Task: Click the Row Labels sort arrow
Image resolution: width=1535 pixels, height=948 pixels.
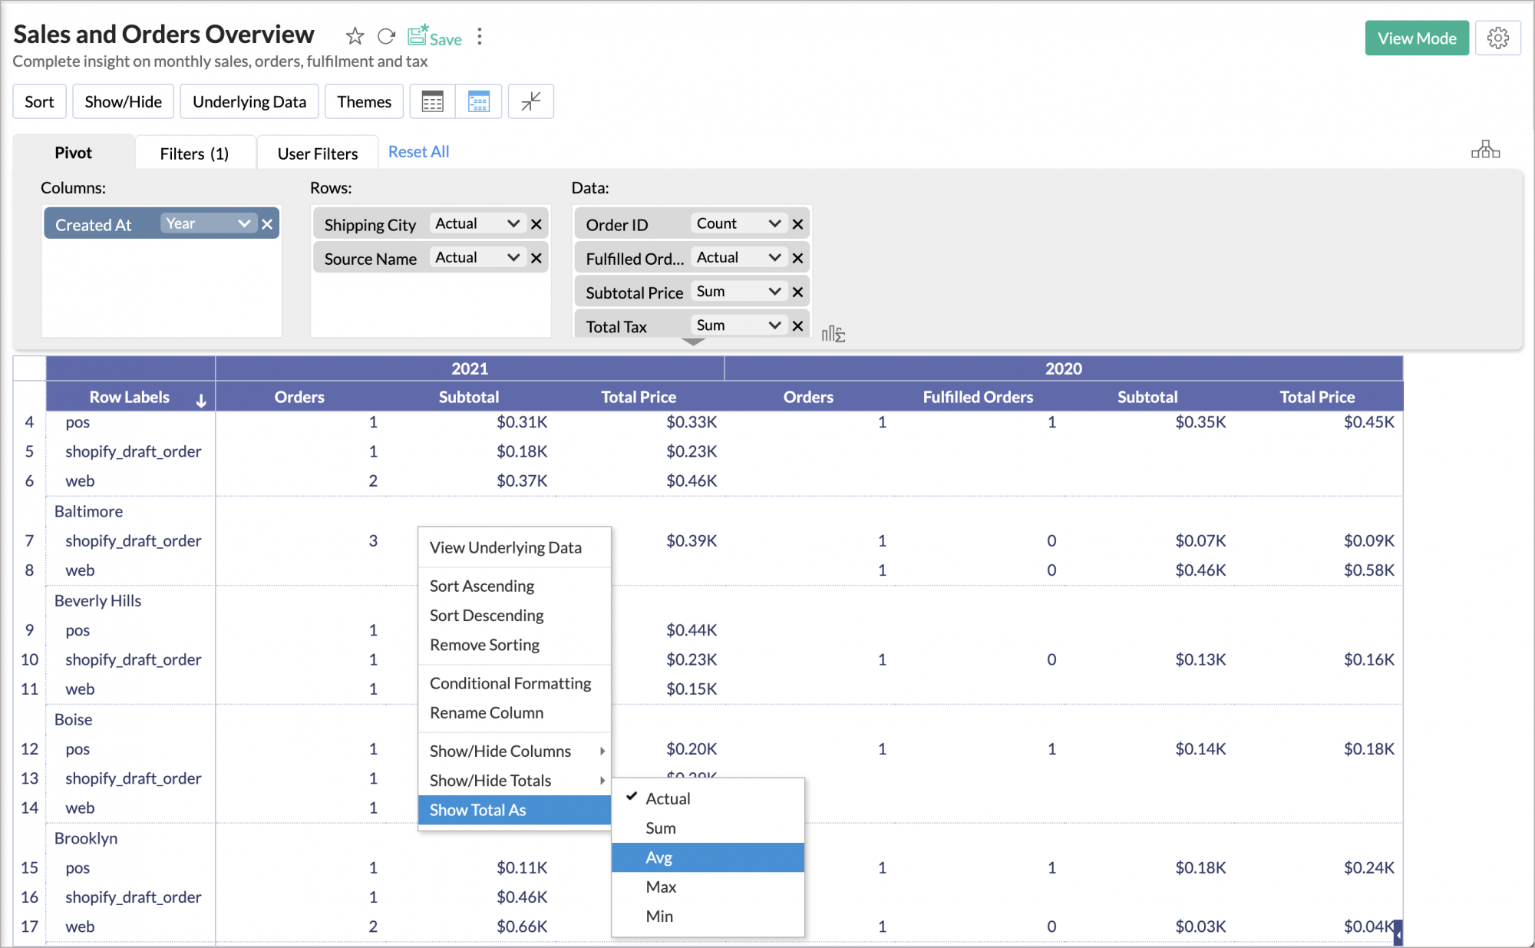Action: [x=201, y=400]
